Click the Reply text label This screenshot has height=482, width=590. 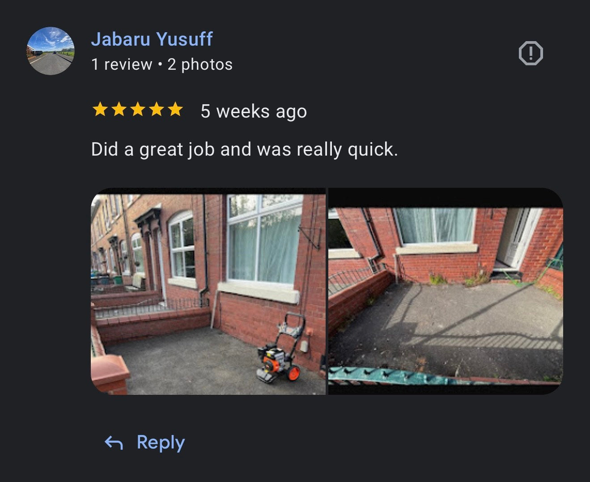pos(161,442)
